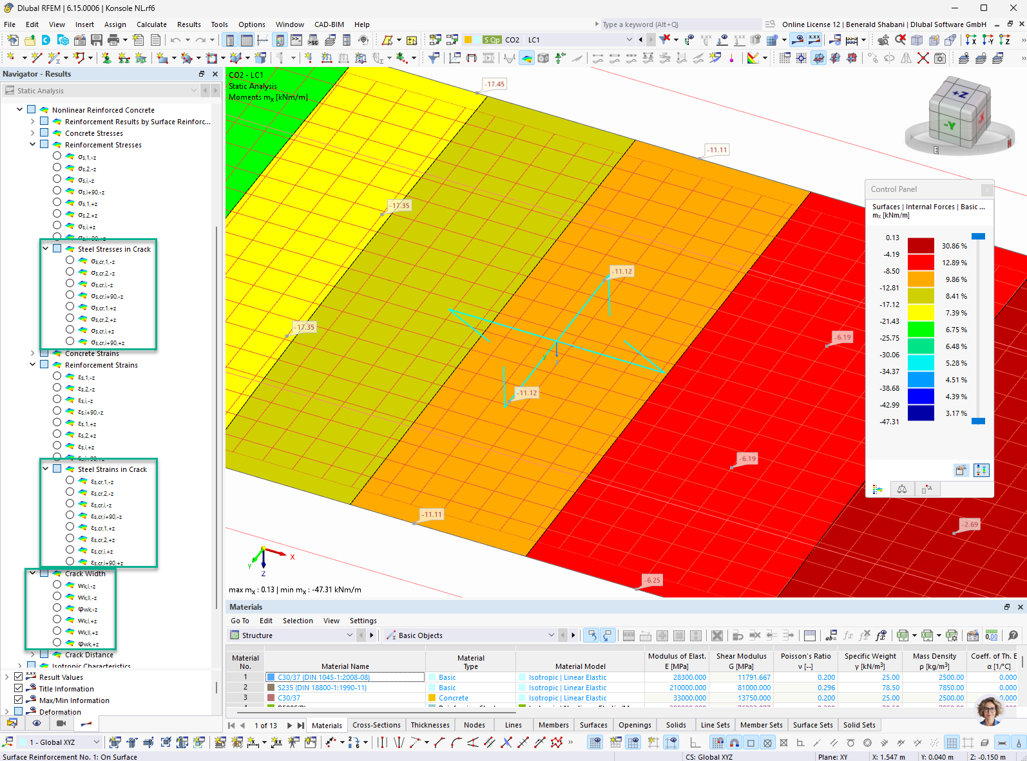Click Go To in Materials panel menu
The height and width of the screenshot is (761, 1027).
click(240, 621)
